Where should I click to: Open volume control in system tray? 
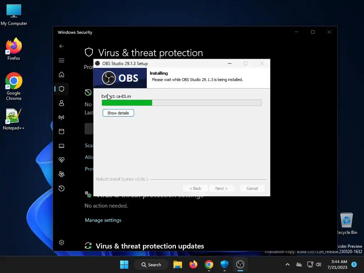(x=318, y=264)
